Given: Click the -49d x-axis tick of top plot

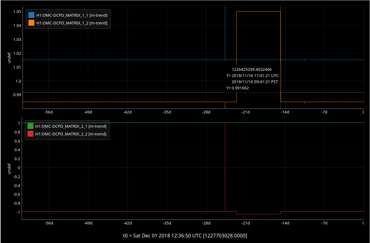Looking at the screenshot, I should [88, 112].
